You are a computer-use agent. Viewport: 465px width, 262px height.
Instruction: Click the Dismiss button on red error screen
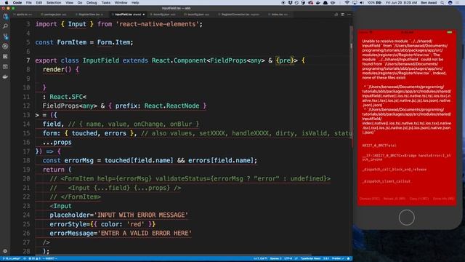tap(370, 199)
